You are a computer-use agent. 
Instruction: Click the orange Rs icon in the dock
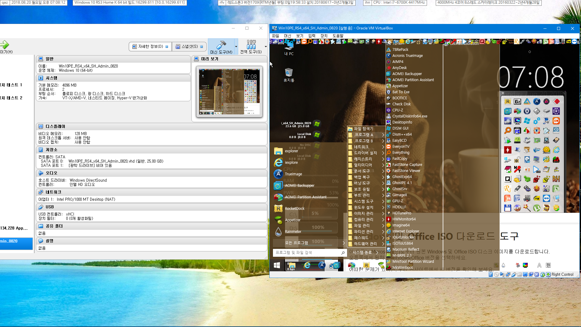[508, 189]
